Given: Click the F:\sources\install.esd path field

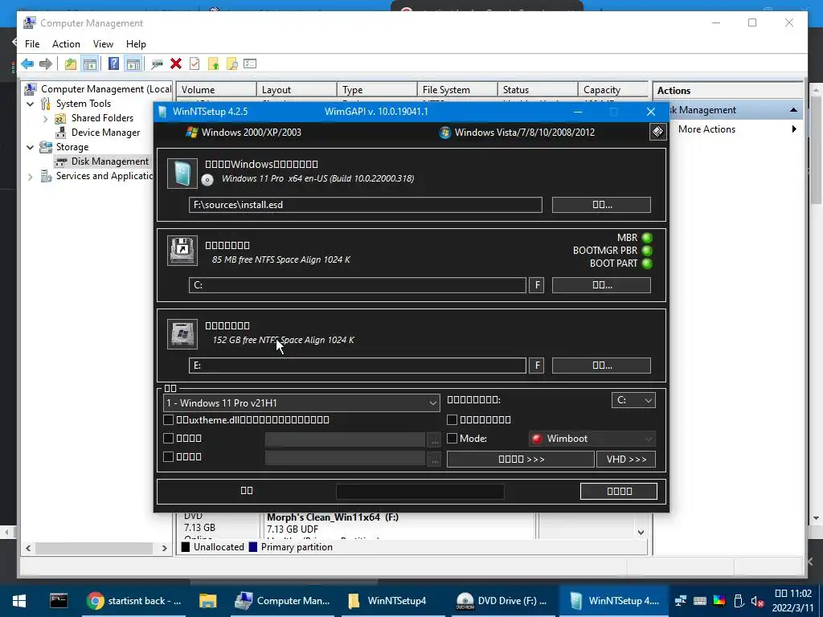Looking at the screenshot, I should (366, 205).
